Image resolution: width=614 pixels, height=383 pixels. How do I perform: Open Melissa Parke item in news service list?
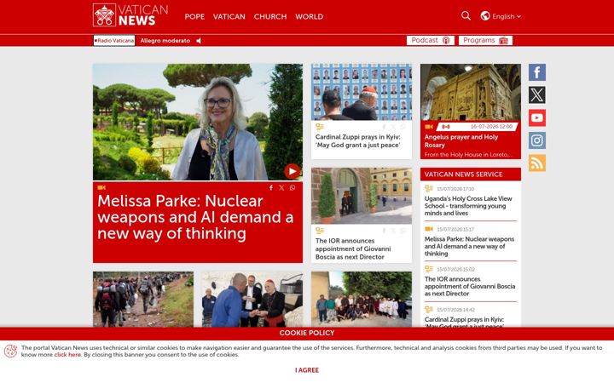(x=470, y=246)
